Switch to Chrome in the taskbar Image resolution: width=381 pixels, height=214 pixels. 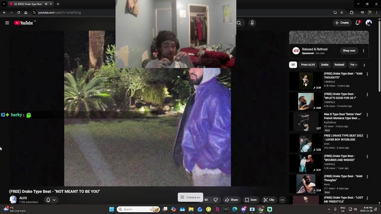pos(261,209)
